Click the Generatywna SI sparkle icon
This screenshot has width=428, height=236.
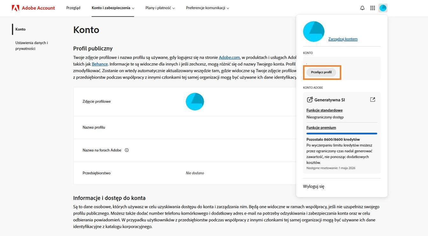tap(310, 100)
